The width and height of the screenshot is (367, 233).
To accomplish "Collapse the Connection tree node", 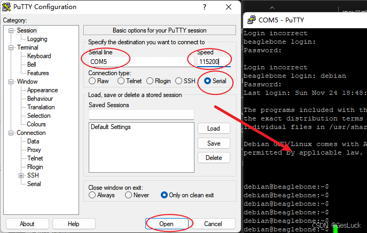I will tap(11, 133).
